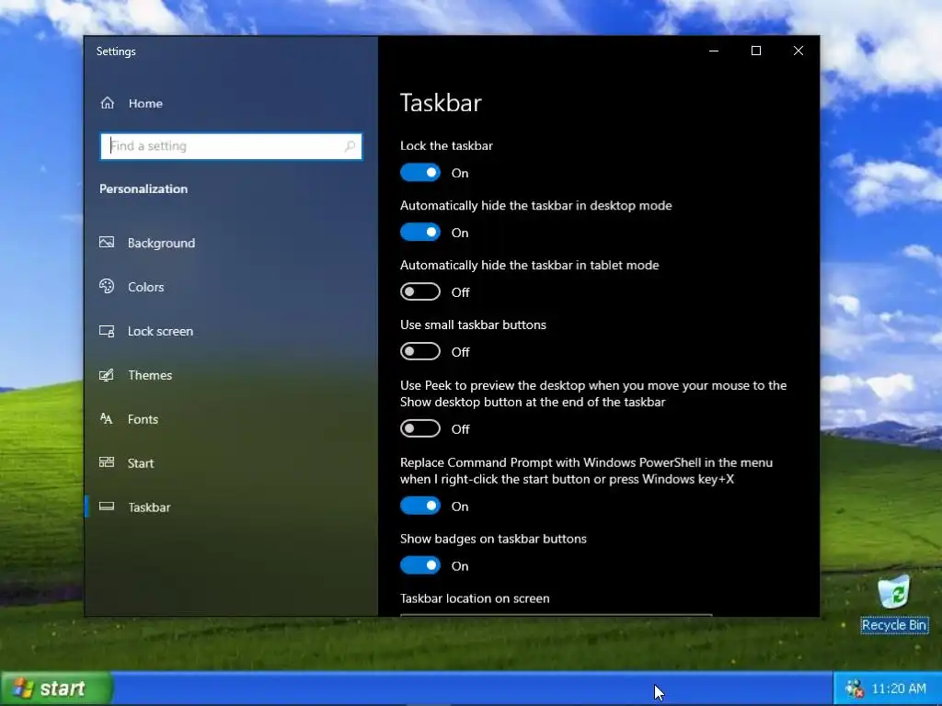Open the Taskbar location on screen dropdown
The height and width of the screenshot is (706, 942).
(556, 615)
